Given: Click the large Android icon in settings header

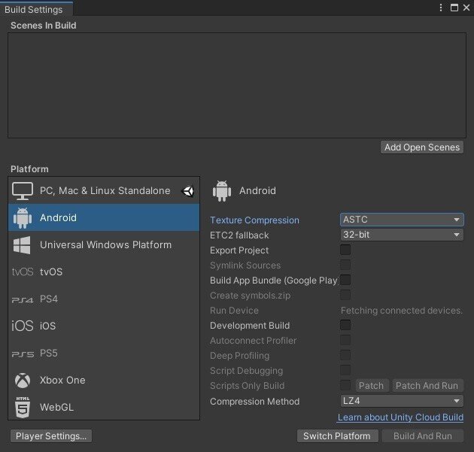Looking at the screenshot, I should [222, 191].
